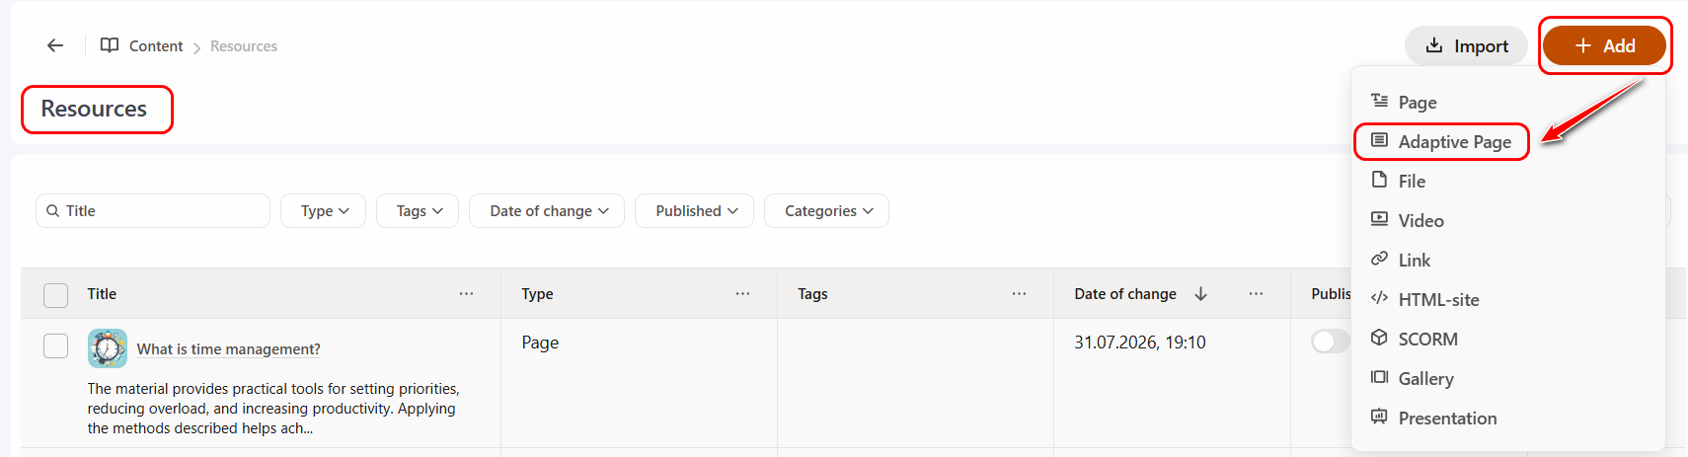Click the time management clock thumbnail
This screenshot has height=457, width=1688.
108,348
